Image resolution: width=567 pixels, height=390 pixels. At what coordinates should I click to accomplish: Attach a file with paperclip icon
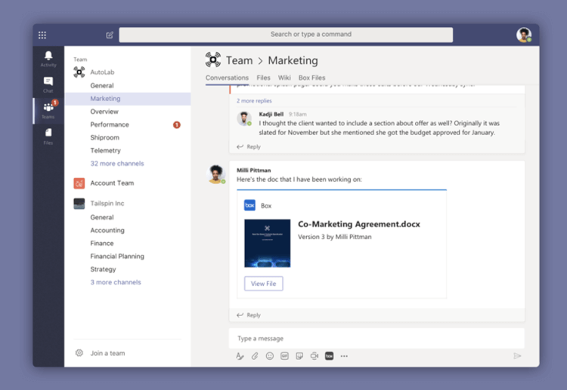tap(255, 356)
